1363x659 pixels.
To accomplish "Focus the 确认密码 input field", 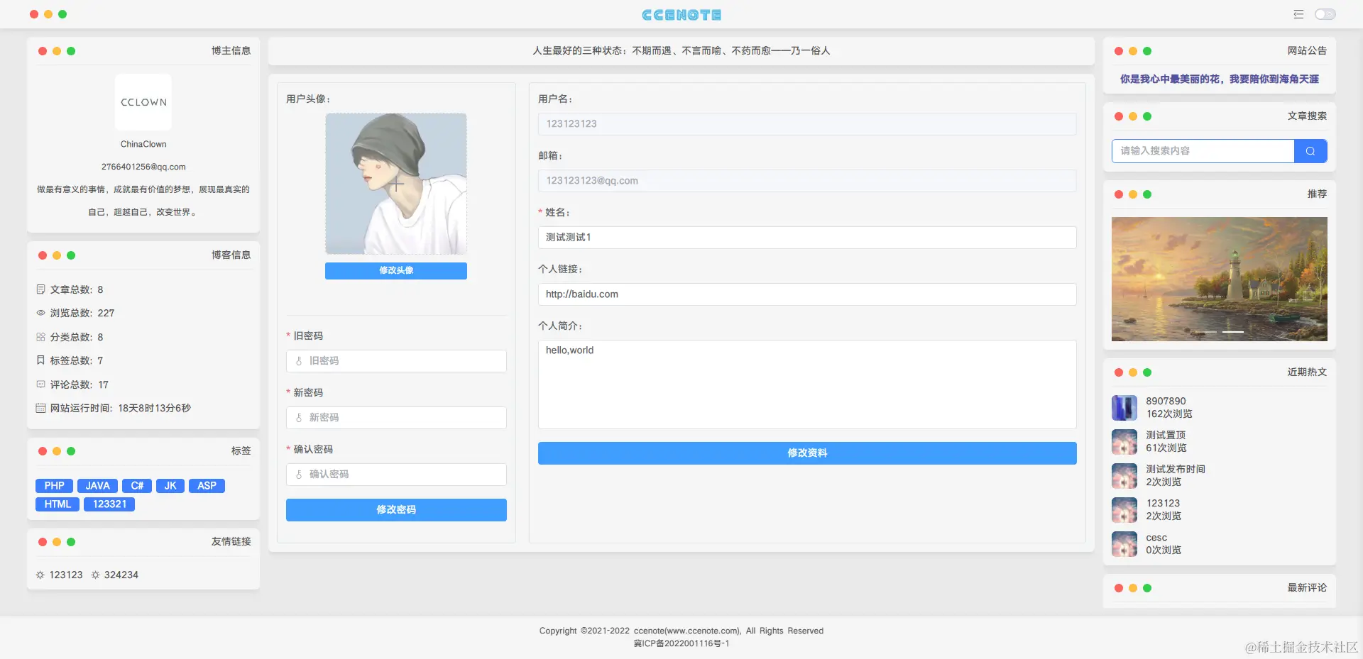I will coord(396,475).
